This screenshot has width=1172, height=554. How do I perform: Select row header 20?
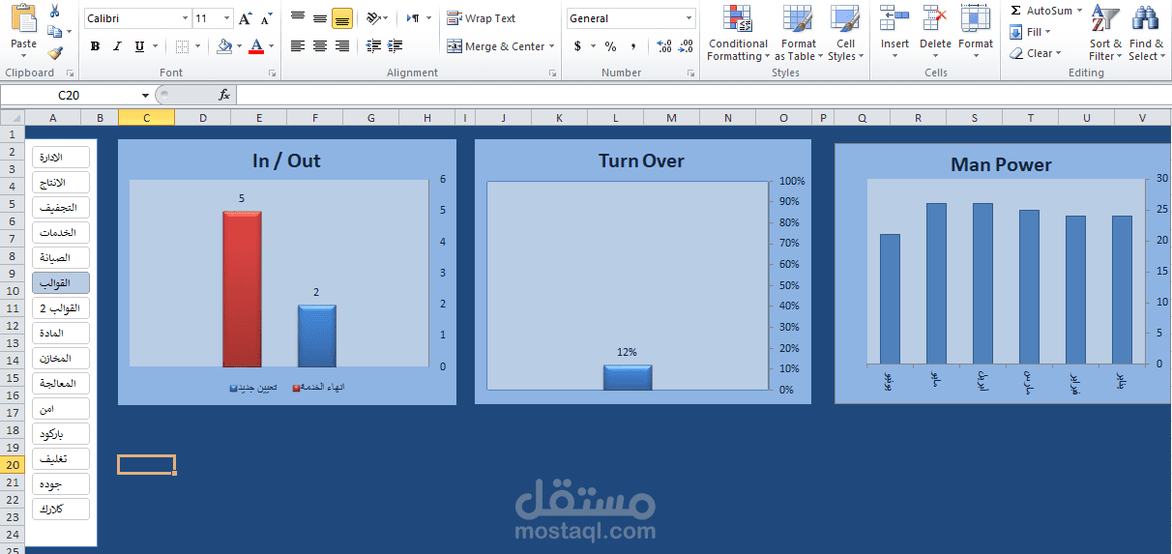(13, 465)
